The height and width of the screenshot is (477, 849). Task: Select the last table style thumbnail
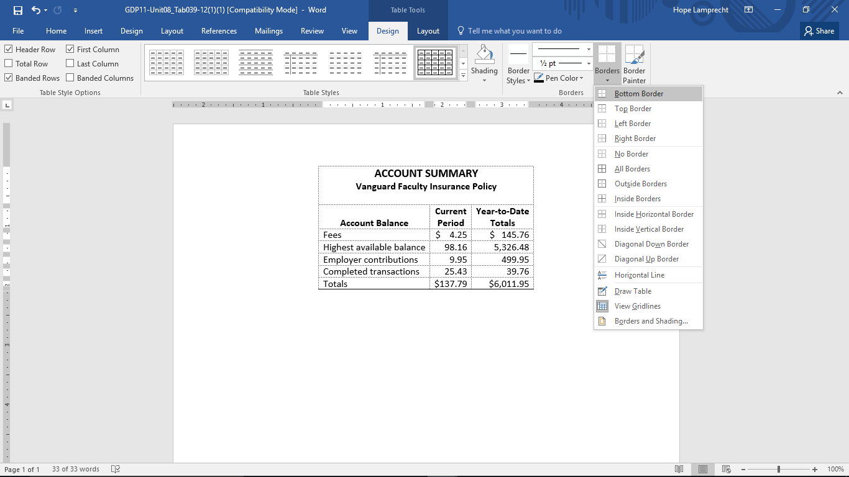435,62
